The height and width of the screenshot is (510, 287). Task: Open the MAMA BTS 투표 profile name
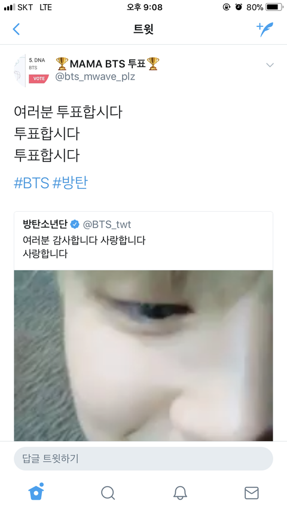(x=108, y=63)
